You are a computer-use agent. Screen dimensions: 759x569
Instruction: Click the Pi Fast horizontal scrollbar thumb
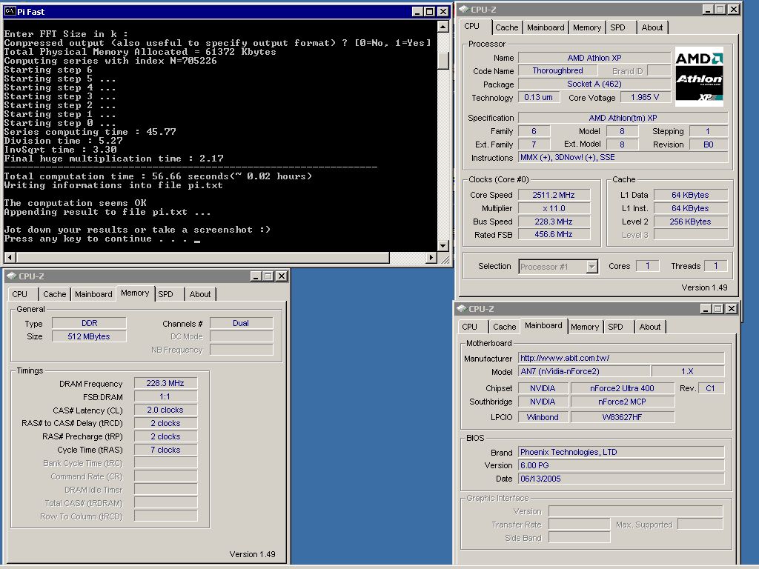click(202, 257)
